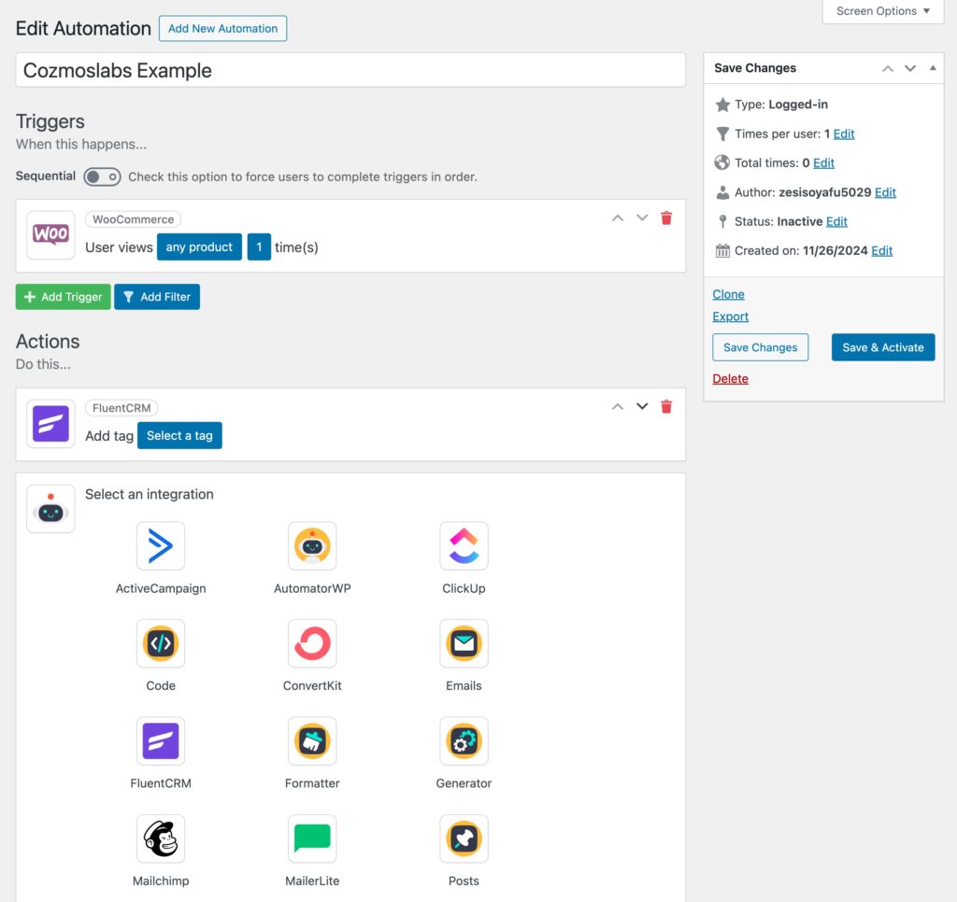Pick the ConvertKit integration
Screen dimensions: 957x902
click(x=312, y=643)
